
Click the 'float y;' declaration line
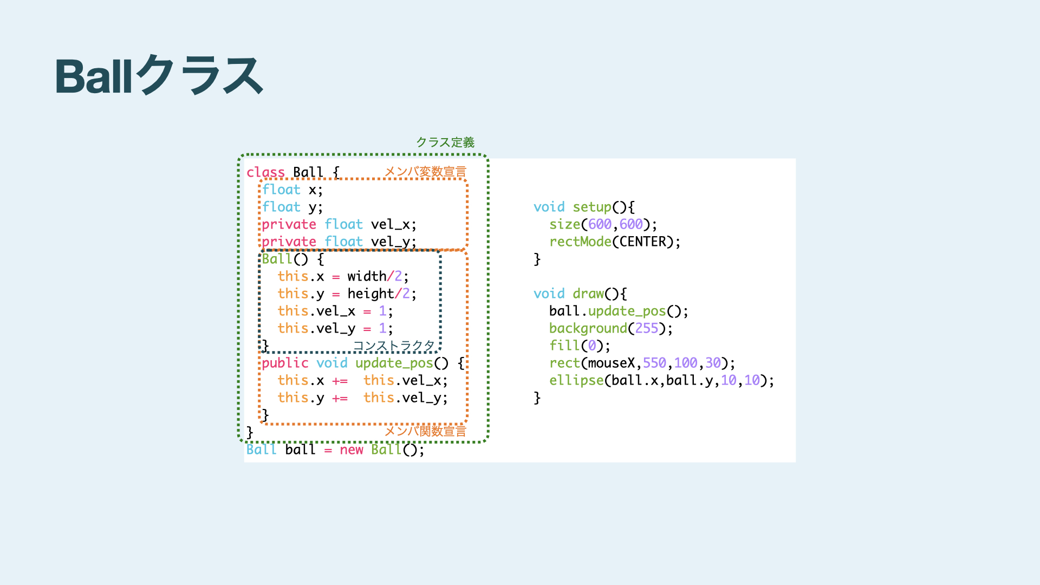tap(292, 207)
